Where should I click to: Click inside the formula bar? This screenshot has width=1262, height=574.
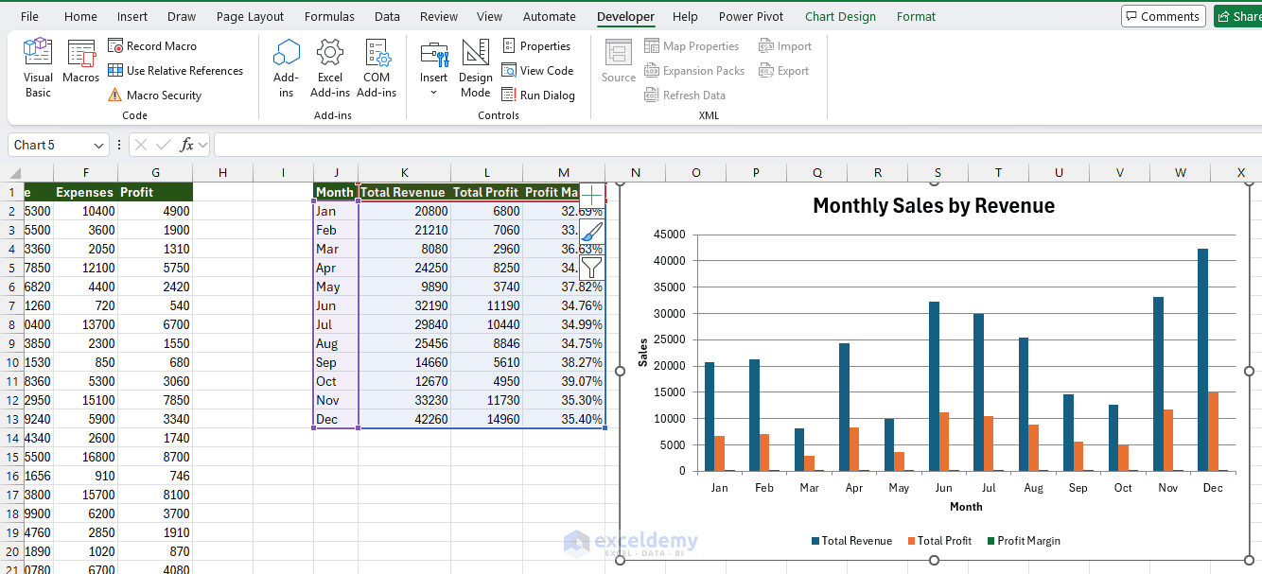738,145
